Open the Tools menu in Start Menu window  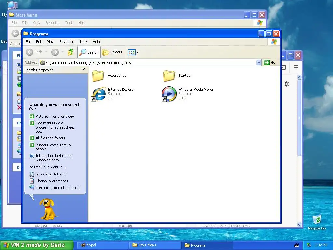[69, 23]
